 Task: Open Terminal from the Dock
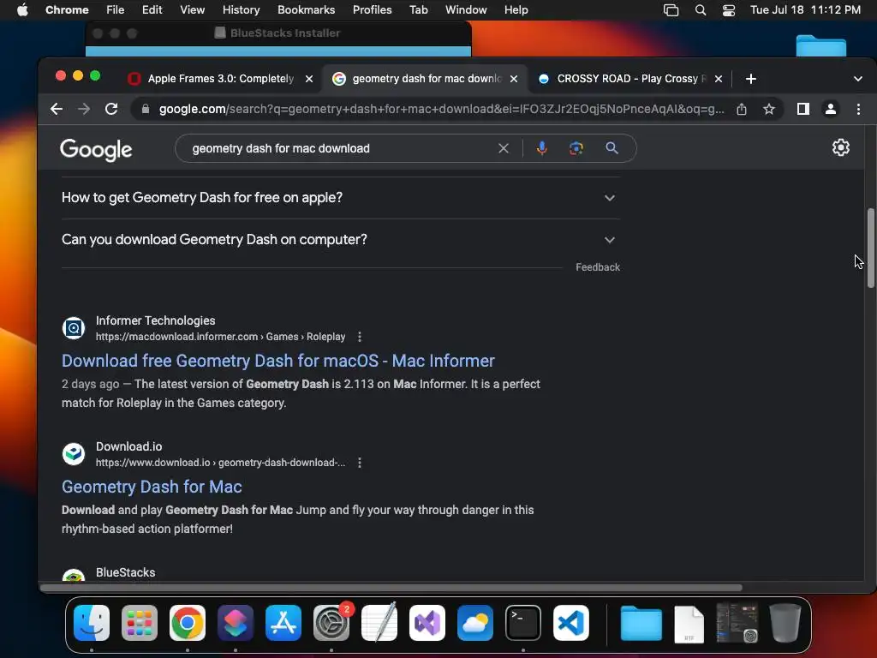tap(523, 623)
